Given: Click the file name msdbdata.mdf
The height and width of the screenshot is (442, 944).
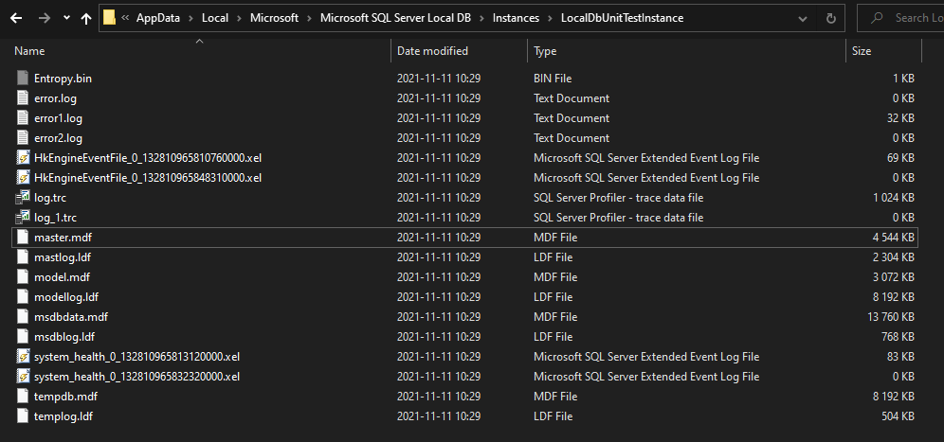Looking at the screenshot, I should [71, 316].
